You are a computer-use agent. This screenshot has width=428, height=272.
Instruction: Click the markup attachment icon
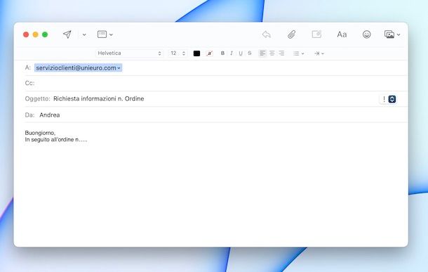click(x=316, y=34)
